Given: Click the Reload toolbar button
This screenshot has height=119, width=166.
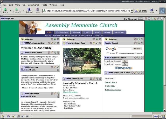Looking at the screenshot, I should [29, 10].
